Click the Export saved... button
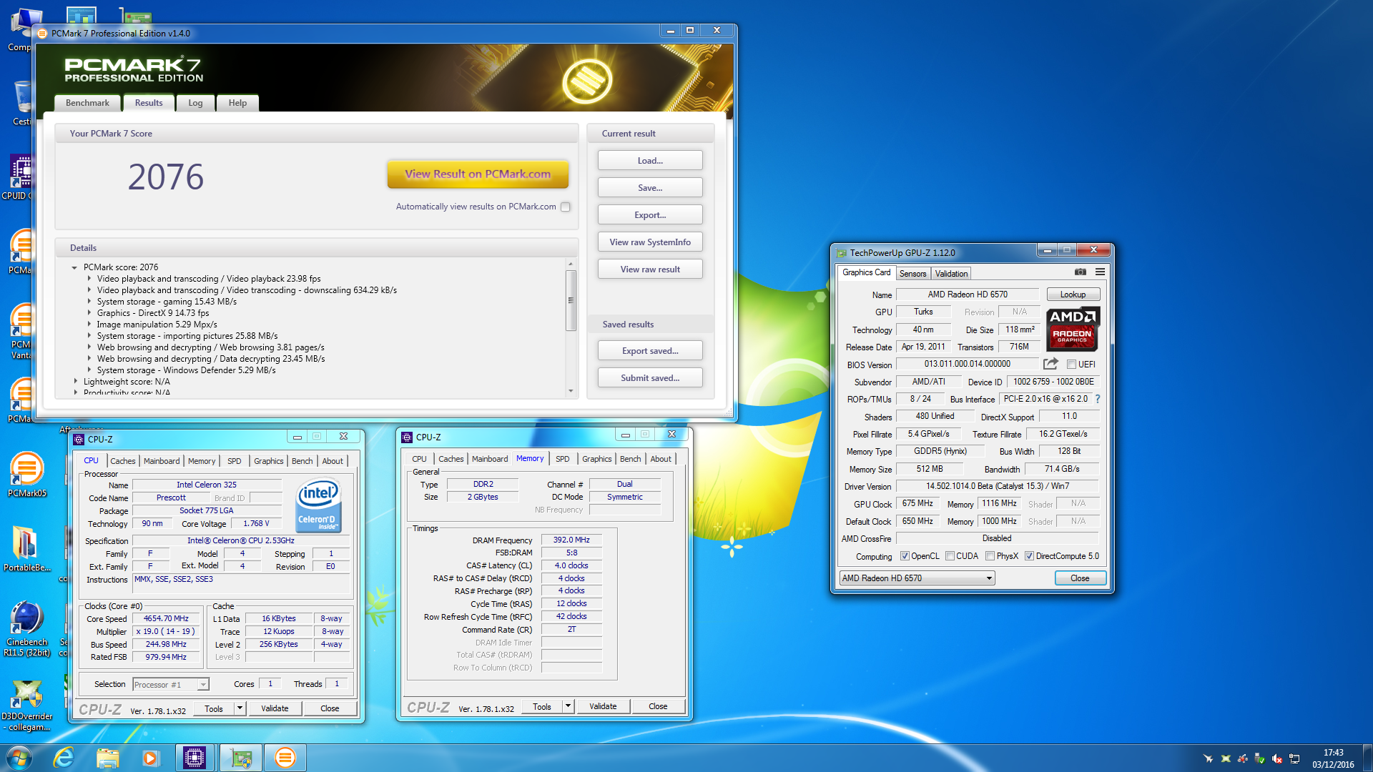1373x772 pixels. (650, 351)
